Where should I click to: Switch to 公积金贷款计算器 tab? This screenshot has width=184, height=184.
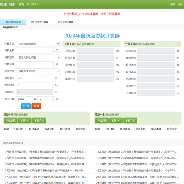tap(39, 22)
